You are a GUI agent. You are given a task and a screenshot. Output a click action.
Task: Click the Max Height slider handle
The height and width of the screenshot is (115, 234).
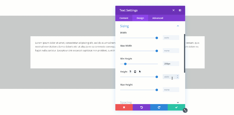157,90
